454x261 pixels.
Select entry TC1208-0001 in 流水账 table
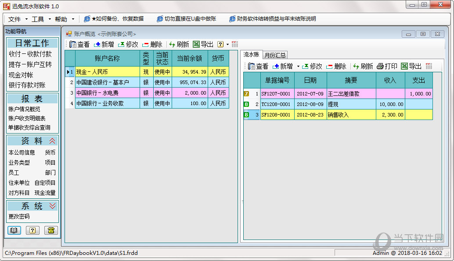338,104
